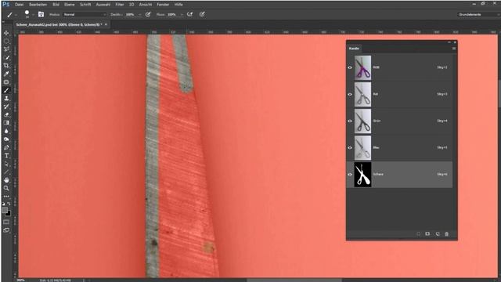The image size is (501, 282).
Task: Open the brush tool preset picker
Action: point(12,14)
